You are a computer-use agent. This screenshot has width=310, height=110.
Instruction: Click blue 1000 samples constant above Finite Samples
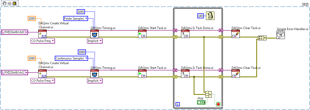click(81, 12)
